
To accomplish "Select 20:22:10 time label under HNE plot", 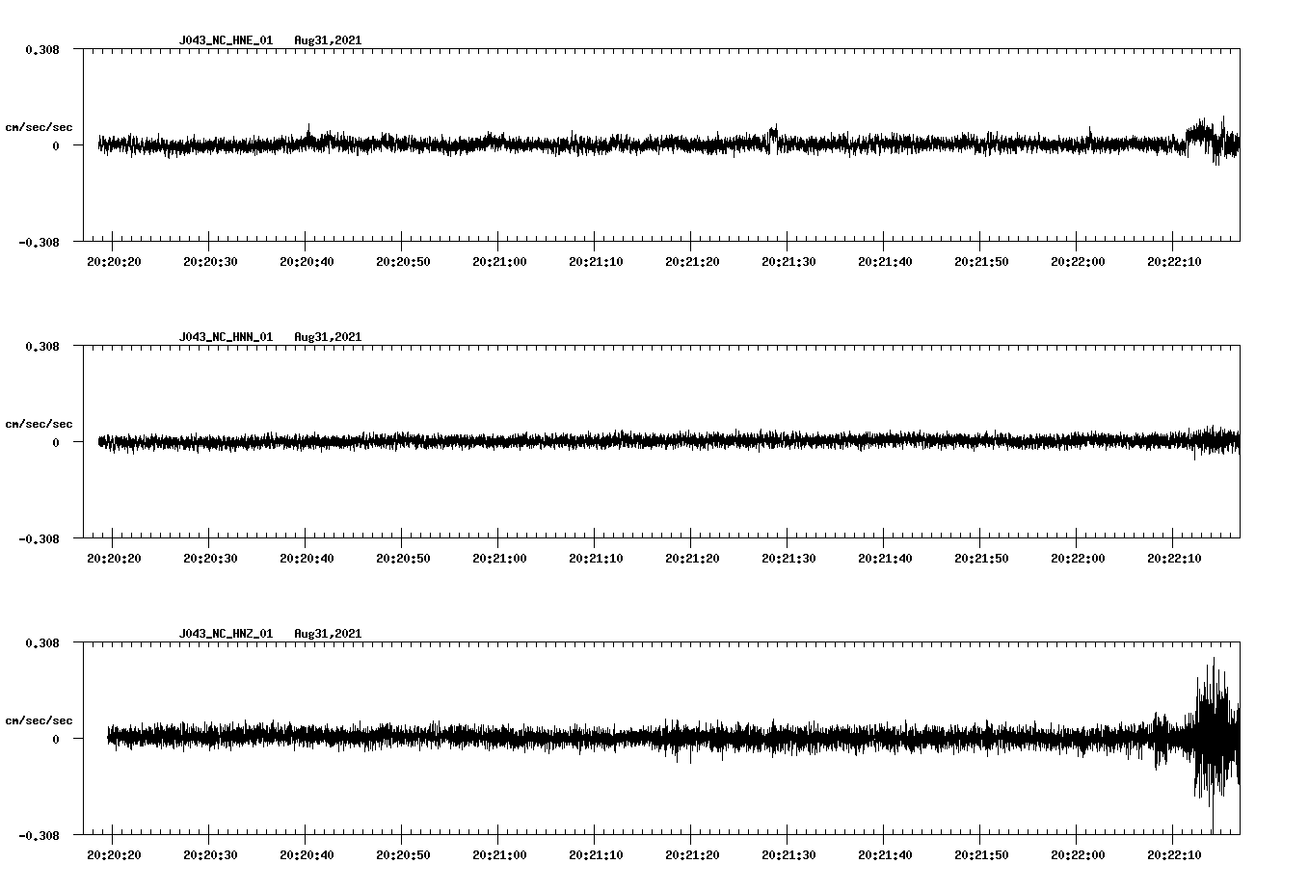I will point(1174,261).
